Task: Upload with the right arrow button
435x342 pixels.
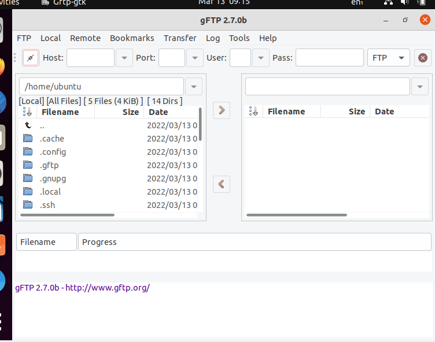Action: click(222, 110)
